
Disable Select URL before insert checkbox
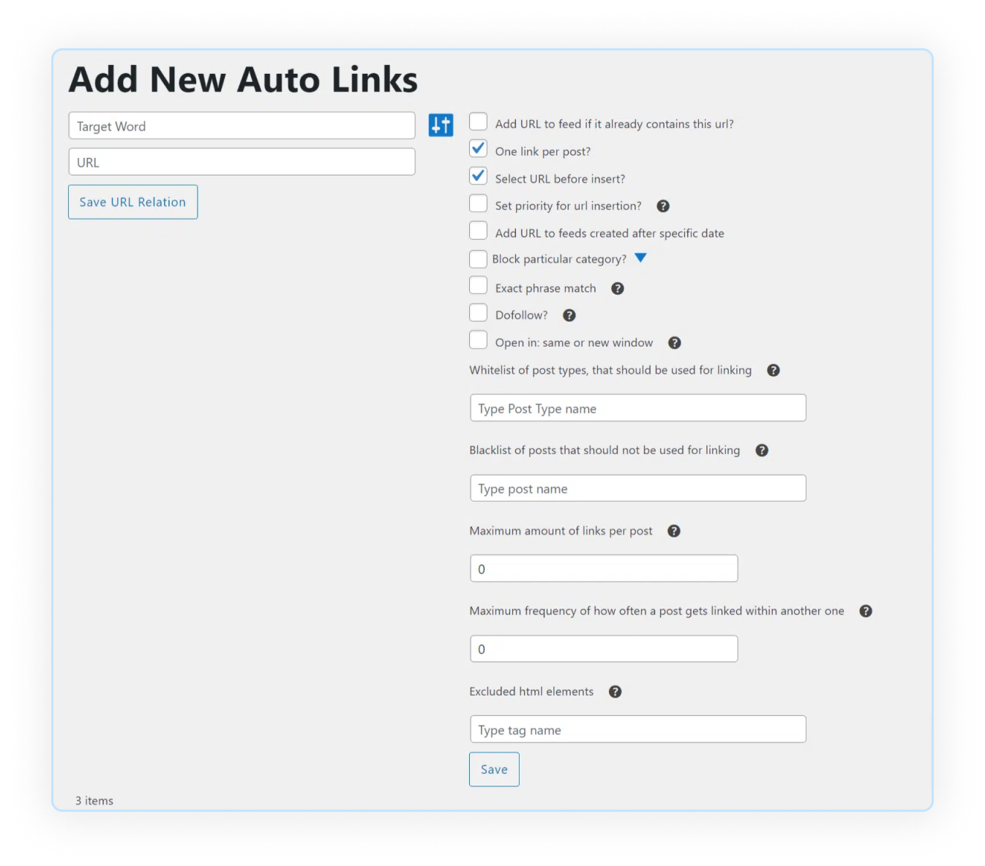pyautogui.click(x=478, y=176)
